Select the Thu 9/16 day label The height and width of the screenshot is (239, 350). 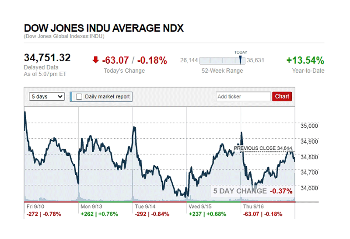click(252, 206)
